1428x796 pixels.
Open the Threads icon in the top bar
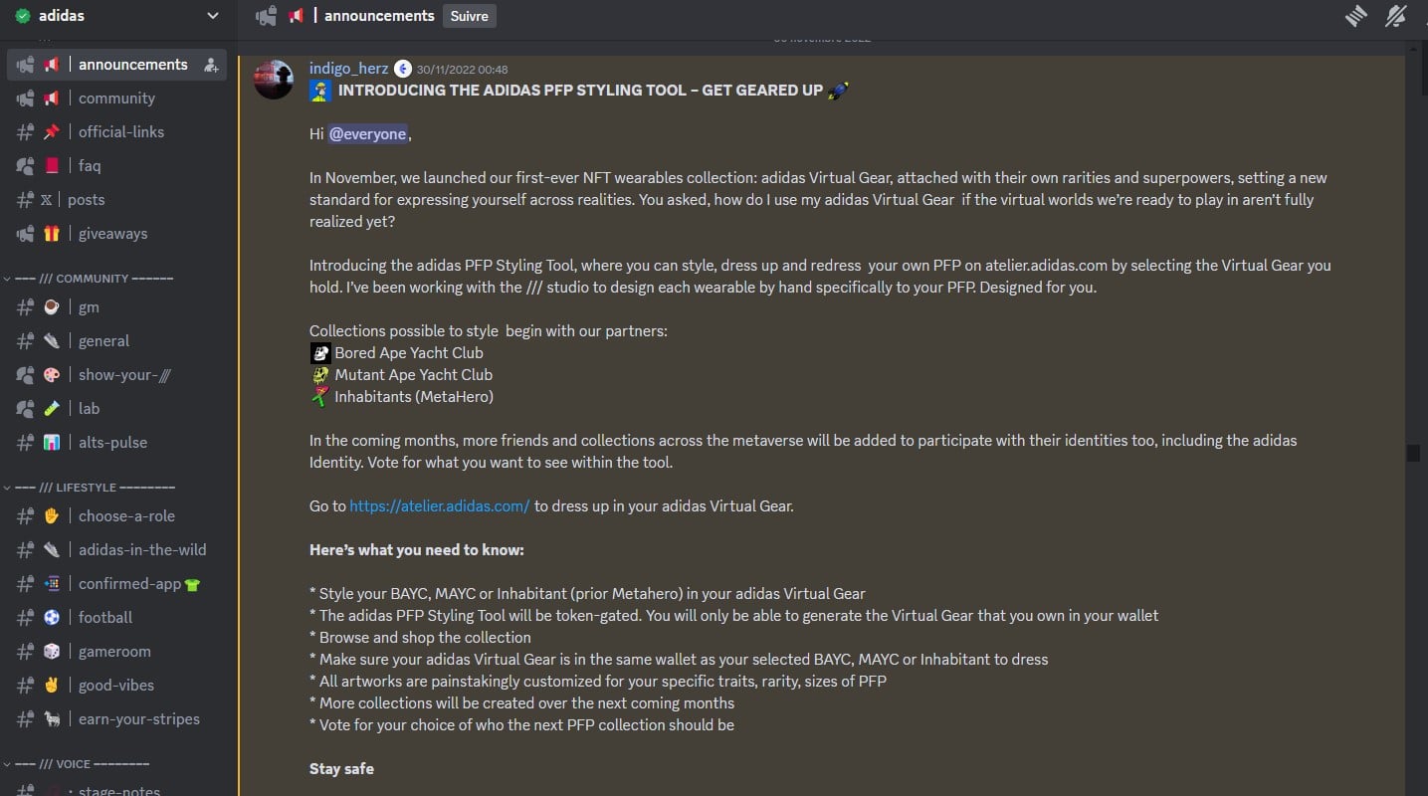(x=1355, y=15)
